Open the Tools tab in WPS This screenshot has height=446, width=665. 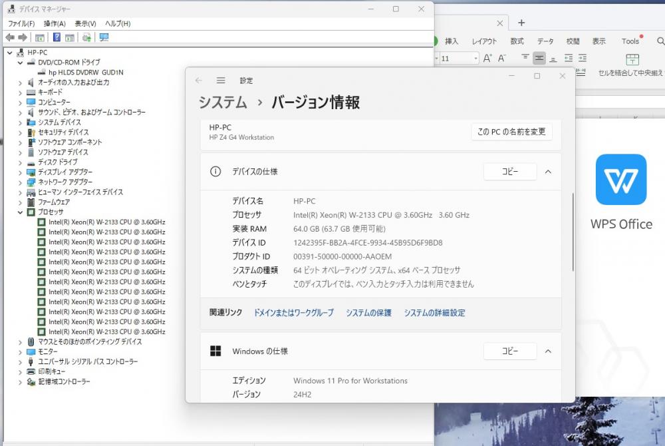(x=630, y=41)
